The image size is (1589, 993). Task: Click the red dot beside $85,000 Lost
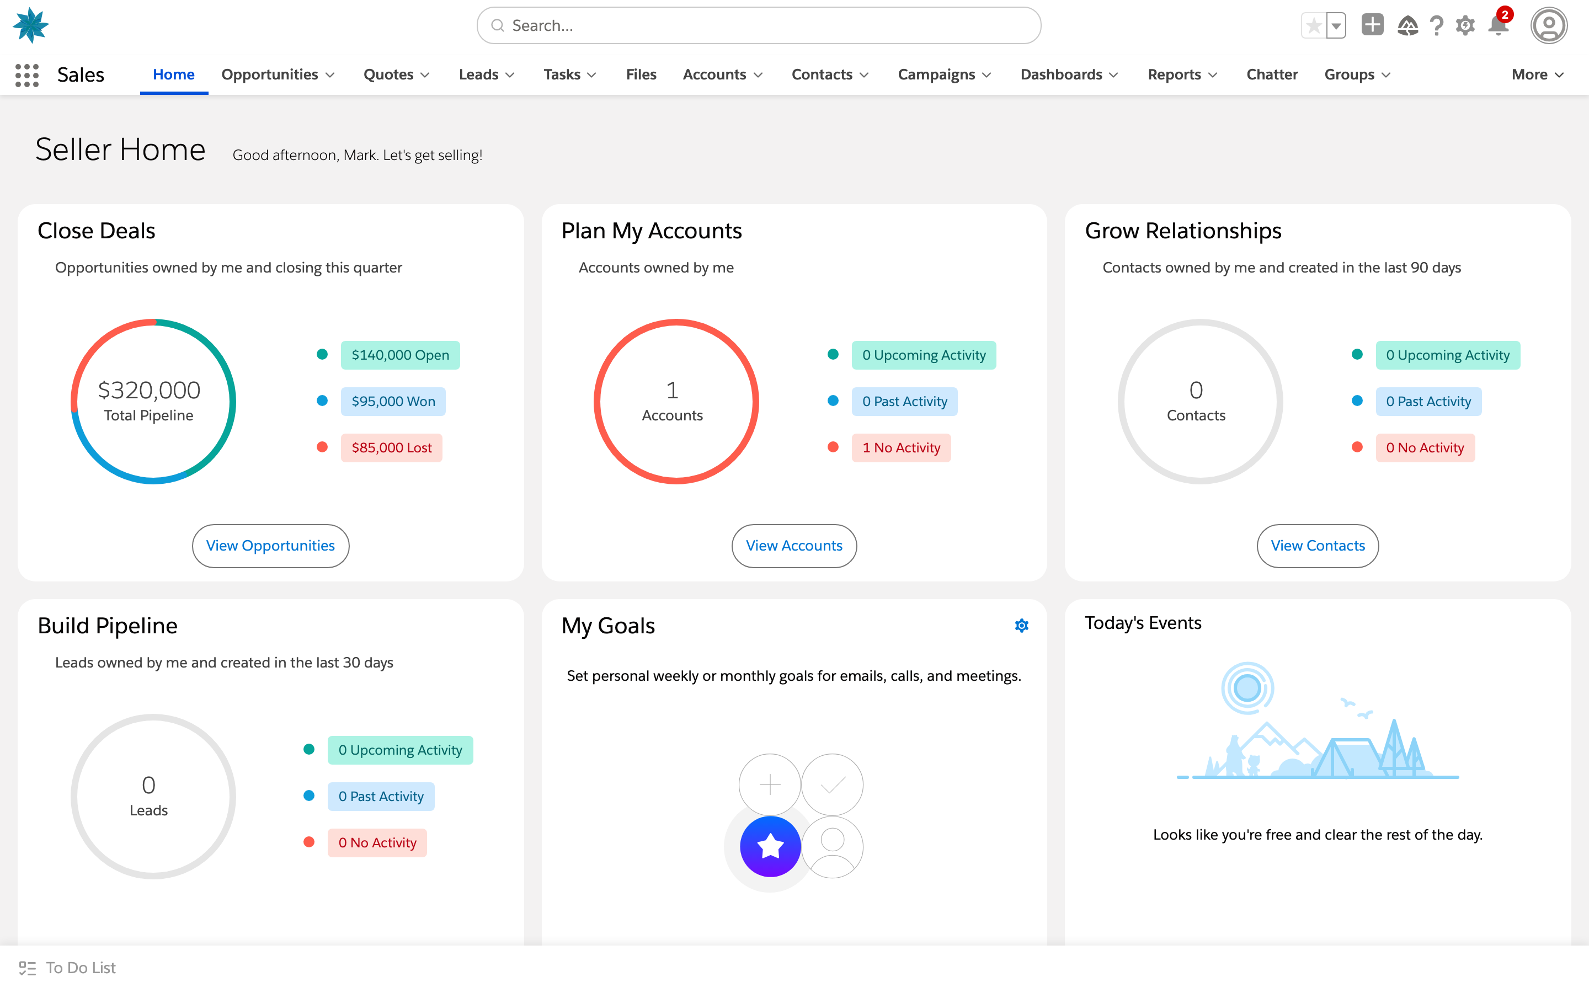click(x=322, y=447)
